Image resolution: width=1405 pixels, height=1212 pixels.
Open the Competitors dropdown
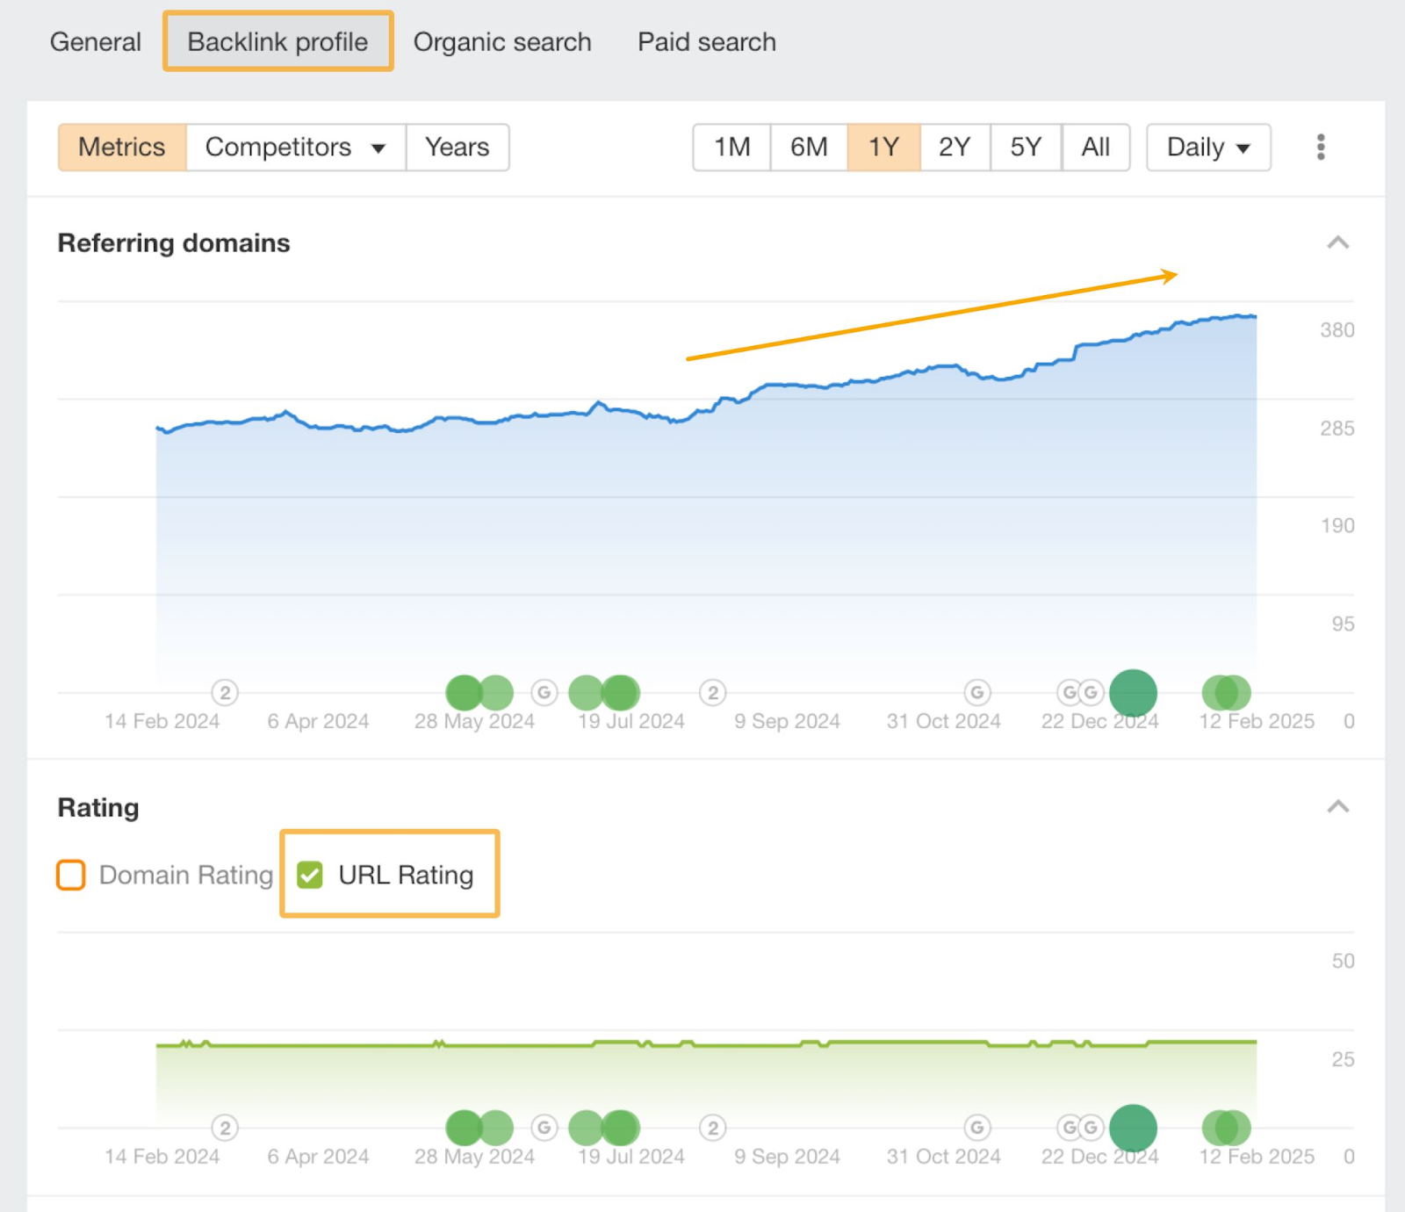tap(295, 148)
